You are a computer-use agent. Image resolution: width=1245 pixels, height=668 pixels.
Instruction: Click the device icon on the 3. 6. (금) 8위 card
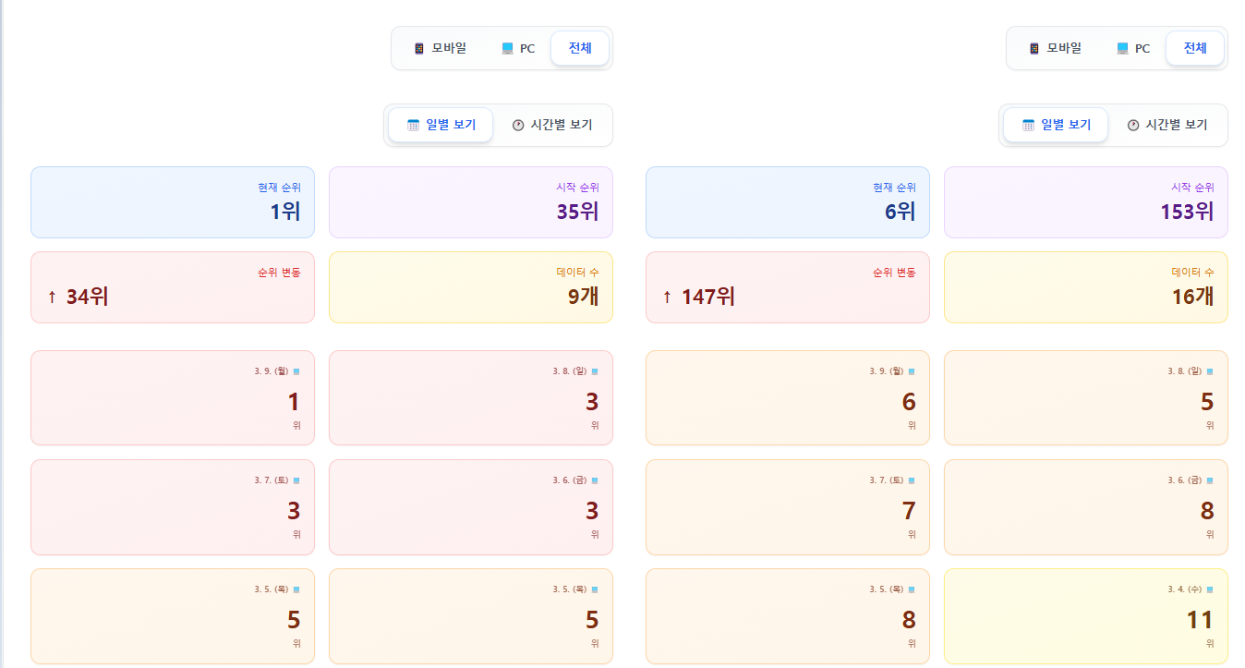click(x=1210, y=480)
